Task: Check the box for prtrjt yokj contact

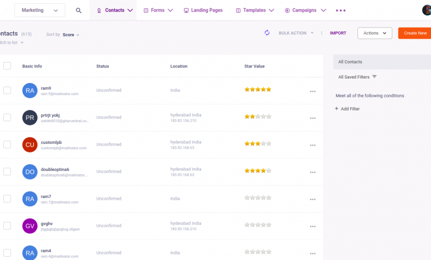Action: [x=7, y=117]
